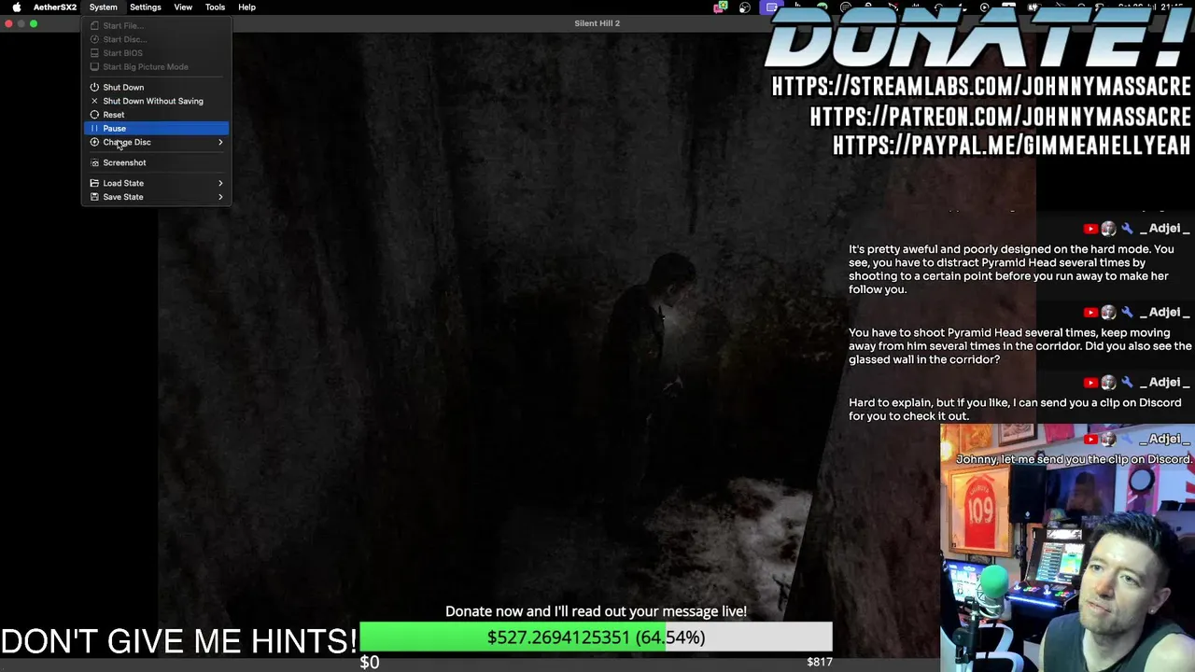Image resolution: width=1195 pixels, height=672 pixels.
Task: Take a Screenshot from the System menu
Action: click(156, 162)
